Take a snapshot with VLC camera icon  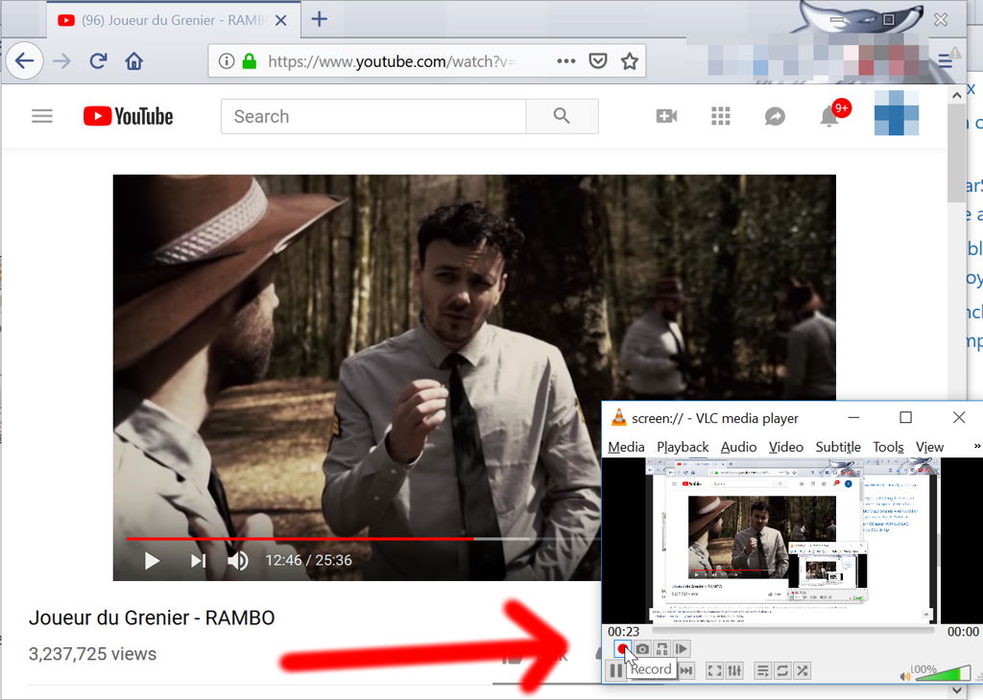tap(642, 648)
